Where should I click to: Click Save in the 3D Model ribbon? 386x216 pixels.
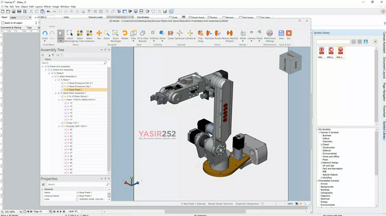(x=281, y=34)
